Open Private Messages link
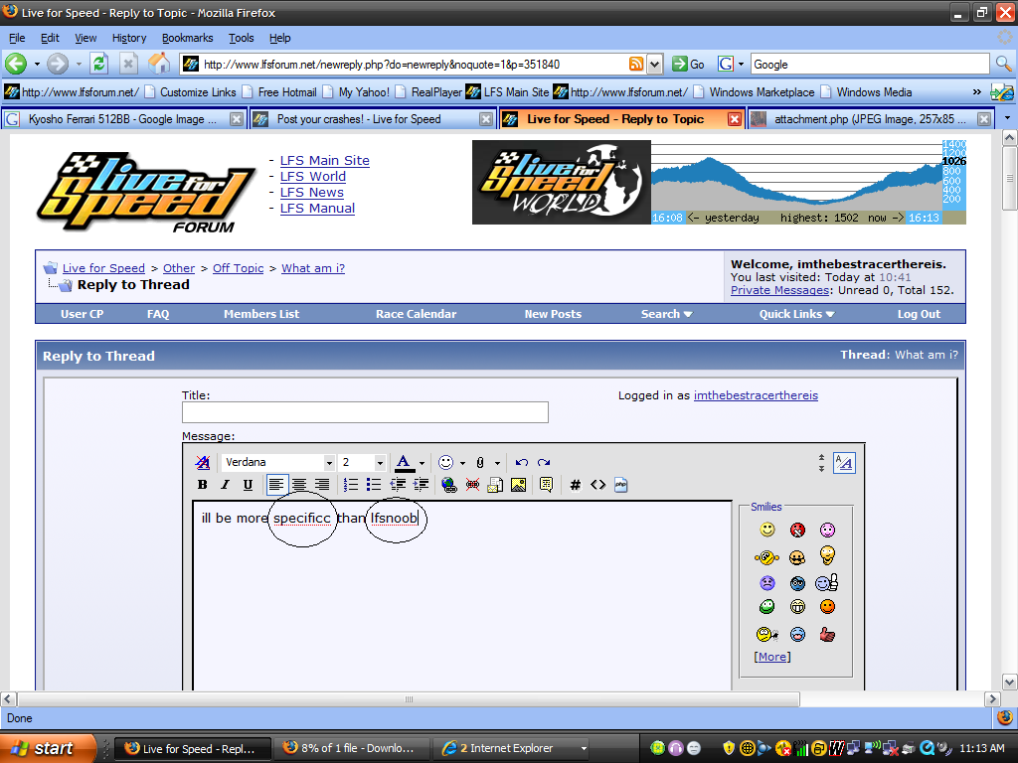Screen dimensions: 1018x763 click(x=779, y=290)
